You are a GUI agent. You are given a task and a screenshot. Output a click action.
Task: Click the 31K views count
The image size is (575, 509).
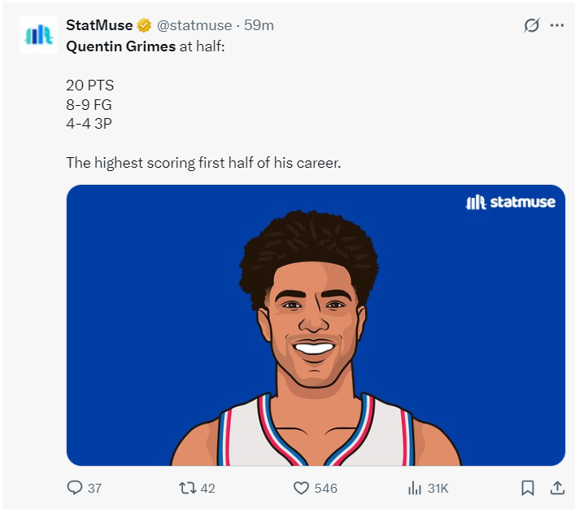coord(438,488)
